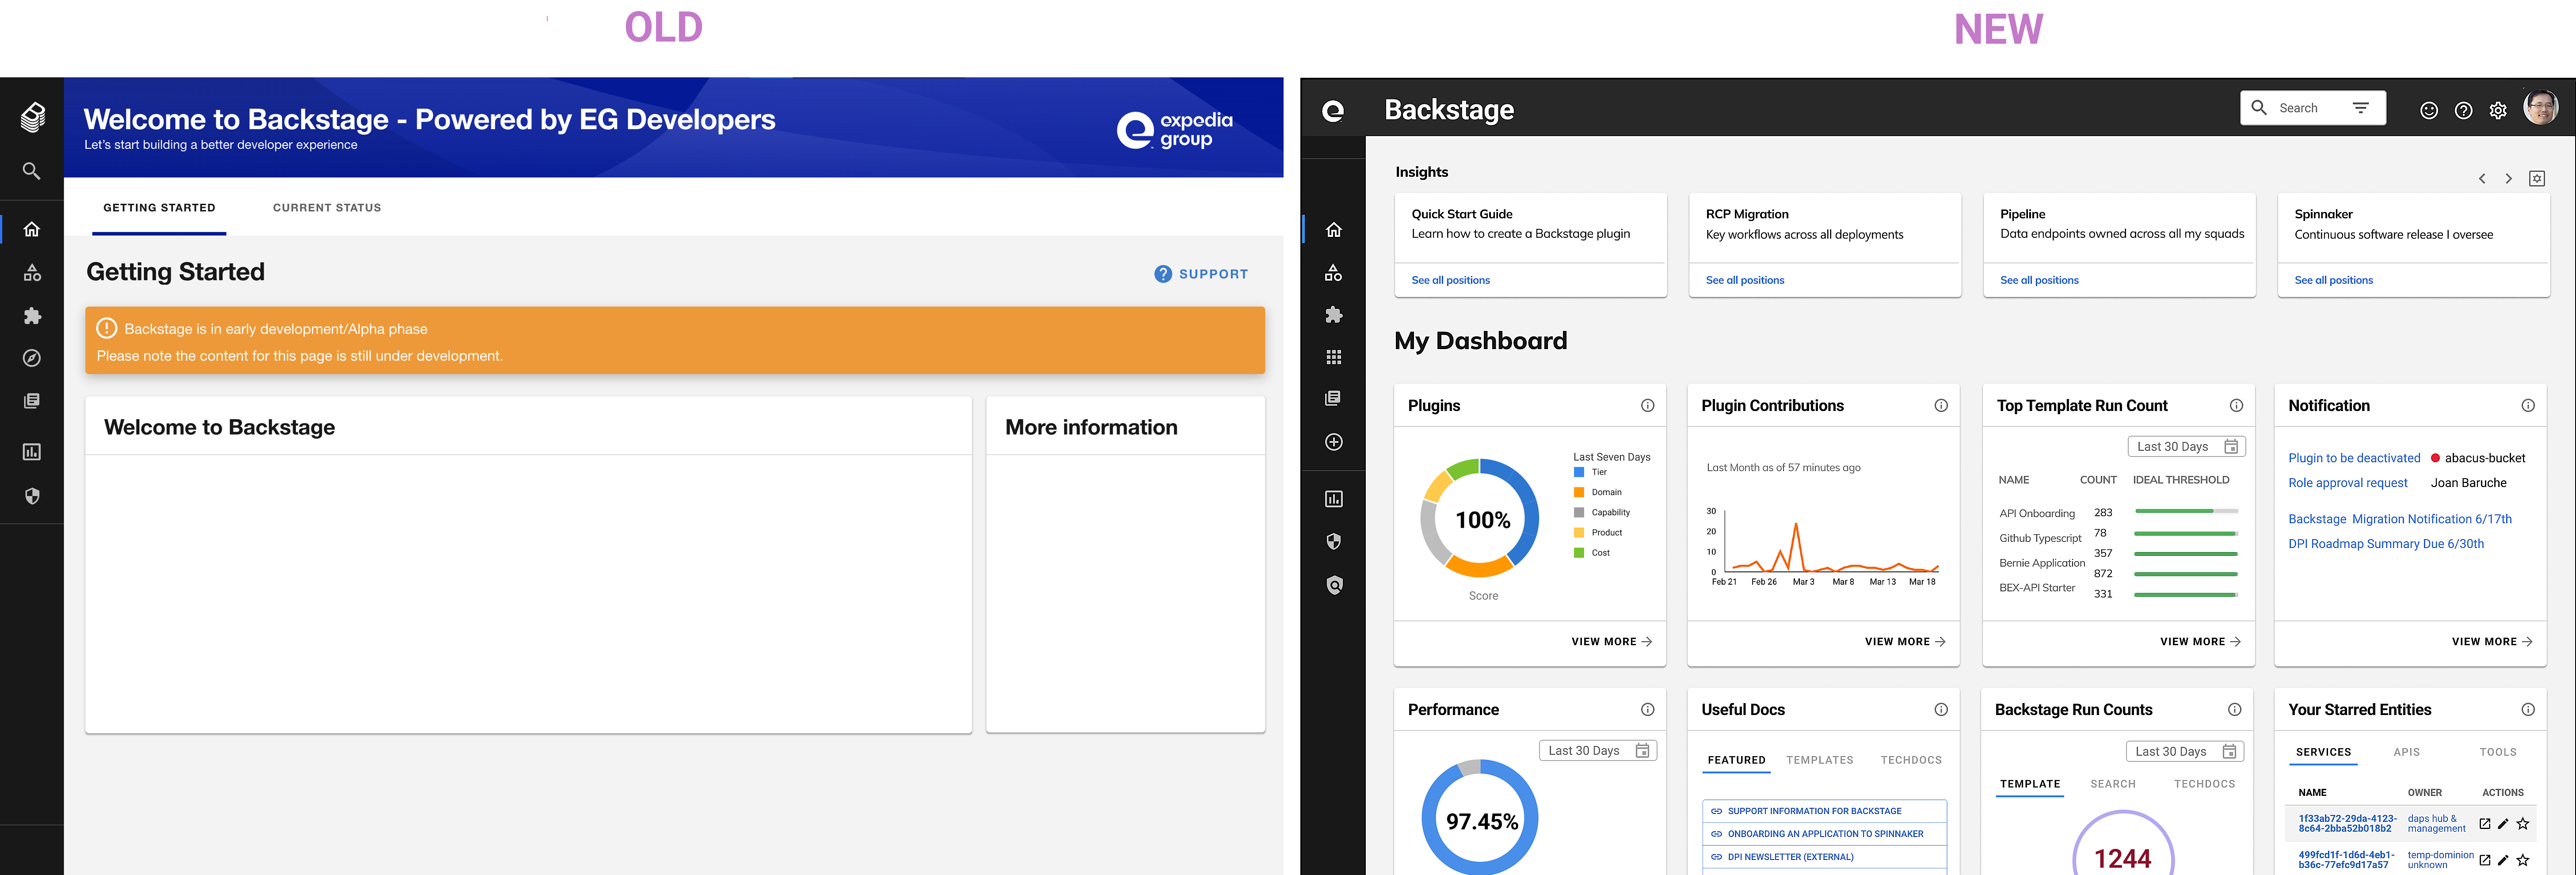Click the docs library icon in NEW sidebar

click(x=1334, y=399)
